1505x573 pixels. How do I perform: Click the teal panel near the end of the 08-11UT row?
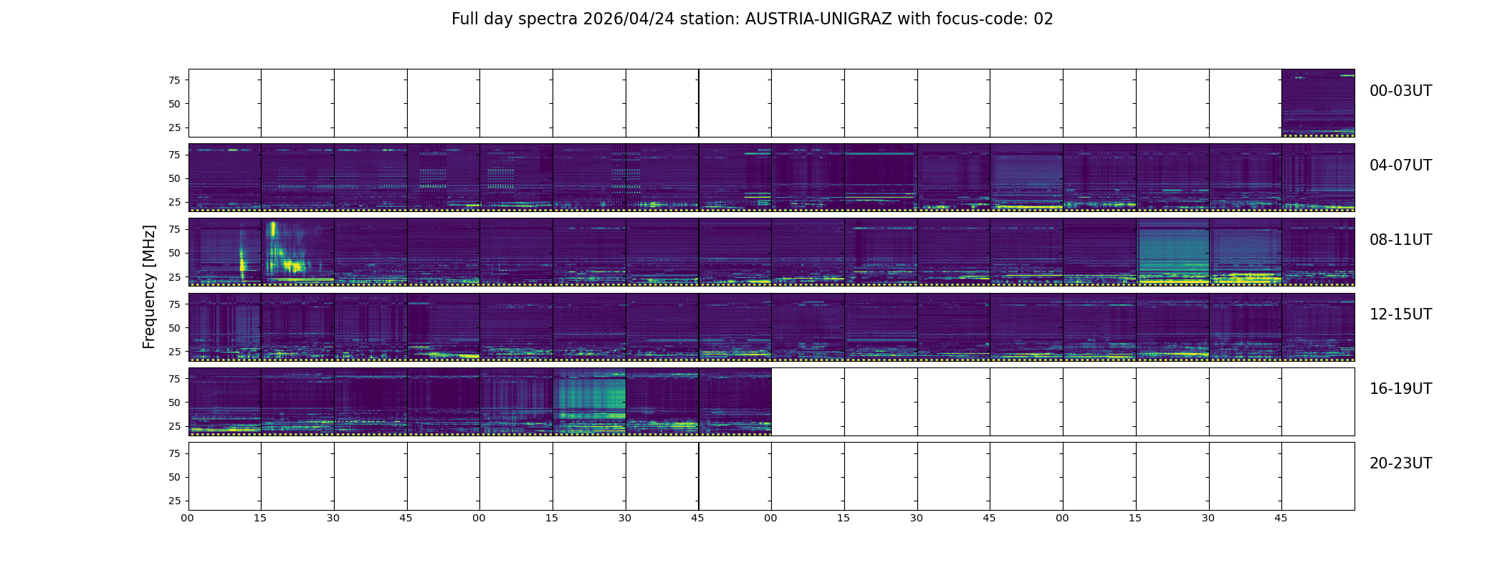(x=1172, y=252)
